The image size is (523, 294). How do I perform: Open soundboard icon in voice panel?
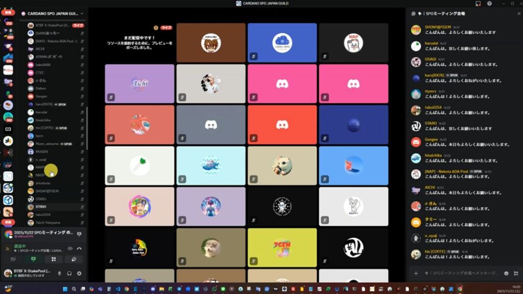tap(74, 260)
